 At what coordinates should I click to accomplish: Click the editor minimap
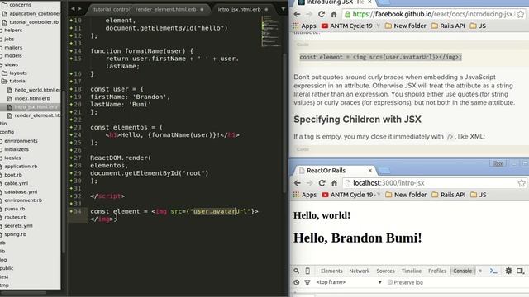(x=271, y=32)
